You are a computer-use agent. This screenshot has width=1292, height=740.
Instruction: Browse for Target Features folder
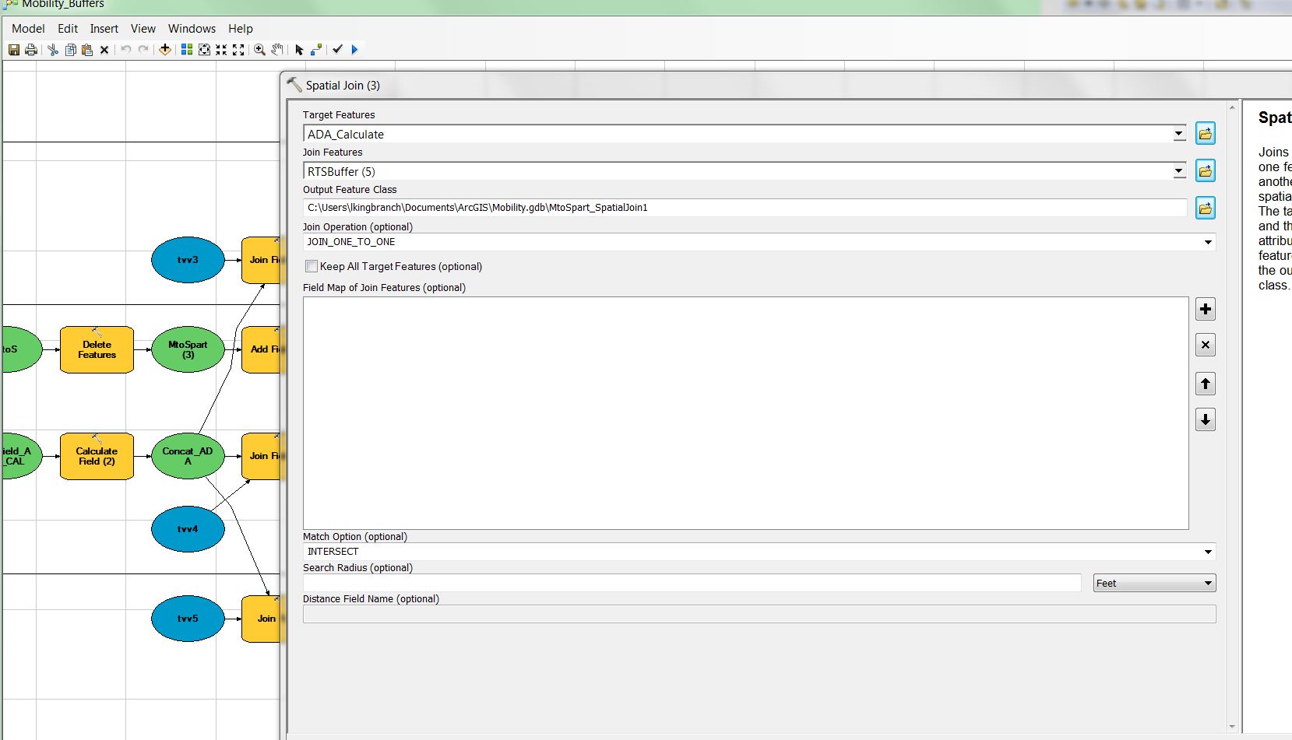pos(1206,134)
